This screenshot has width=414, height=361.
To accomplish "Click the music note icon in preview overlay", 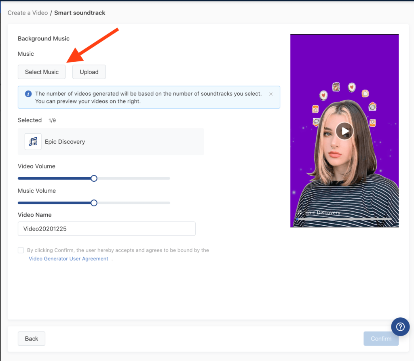I will [x=300, y=212].
